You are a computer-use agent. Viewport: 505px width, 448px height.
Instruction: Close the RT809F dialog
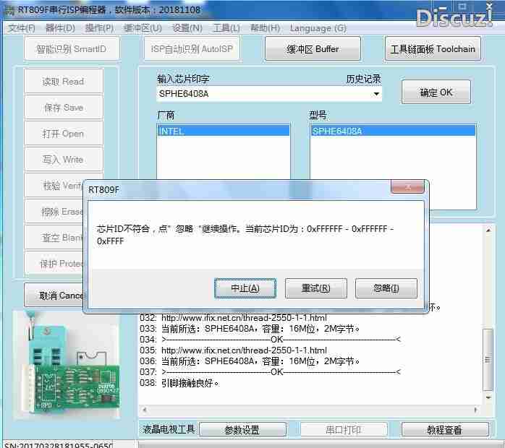407,187
